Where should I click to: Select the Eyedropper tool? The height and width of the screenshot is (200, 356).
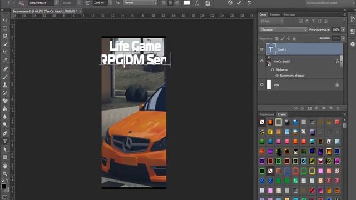[5, 60]
